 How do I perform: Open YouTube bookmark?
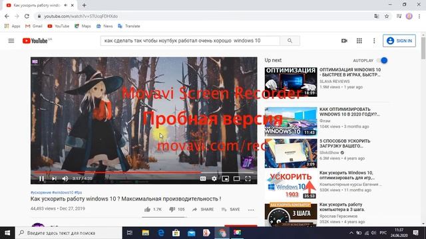click(x=58, y=26)
